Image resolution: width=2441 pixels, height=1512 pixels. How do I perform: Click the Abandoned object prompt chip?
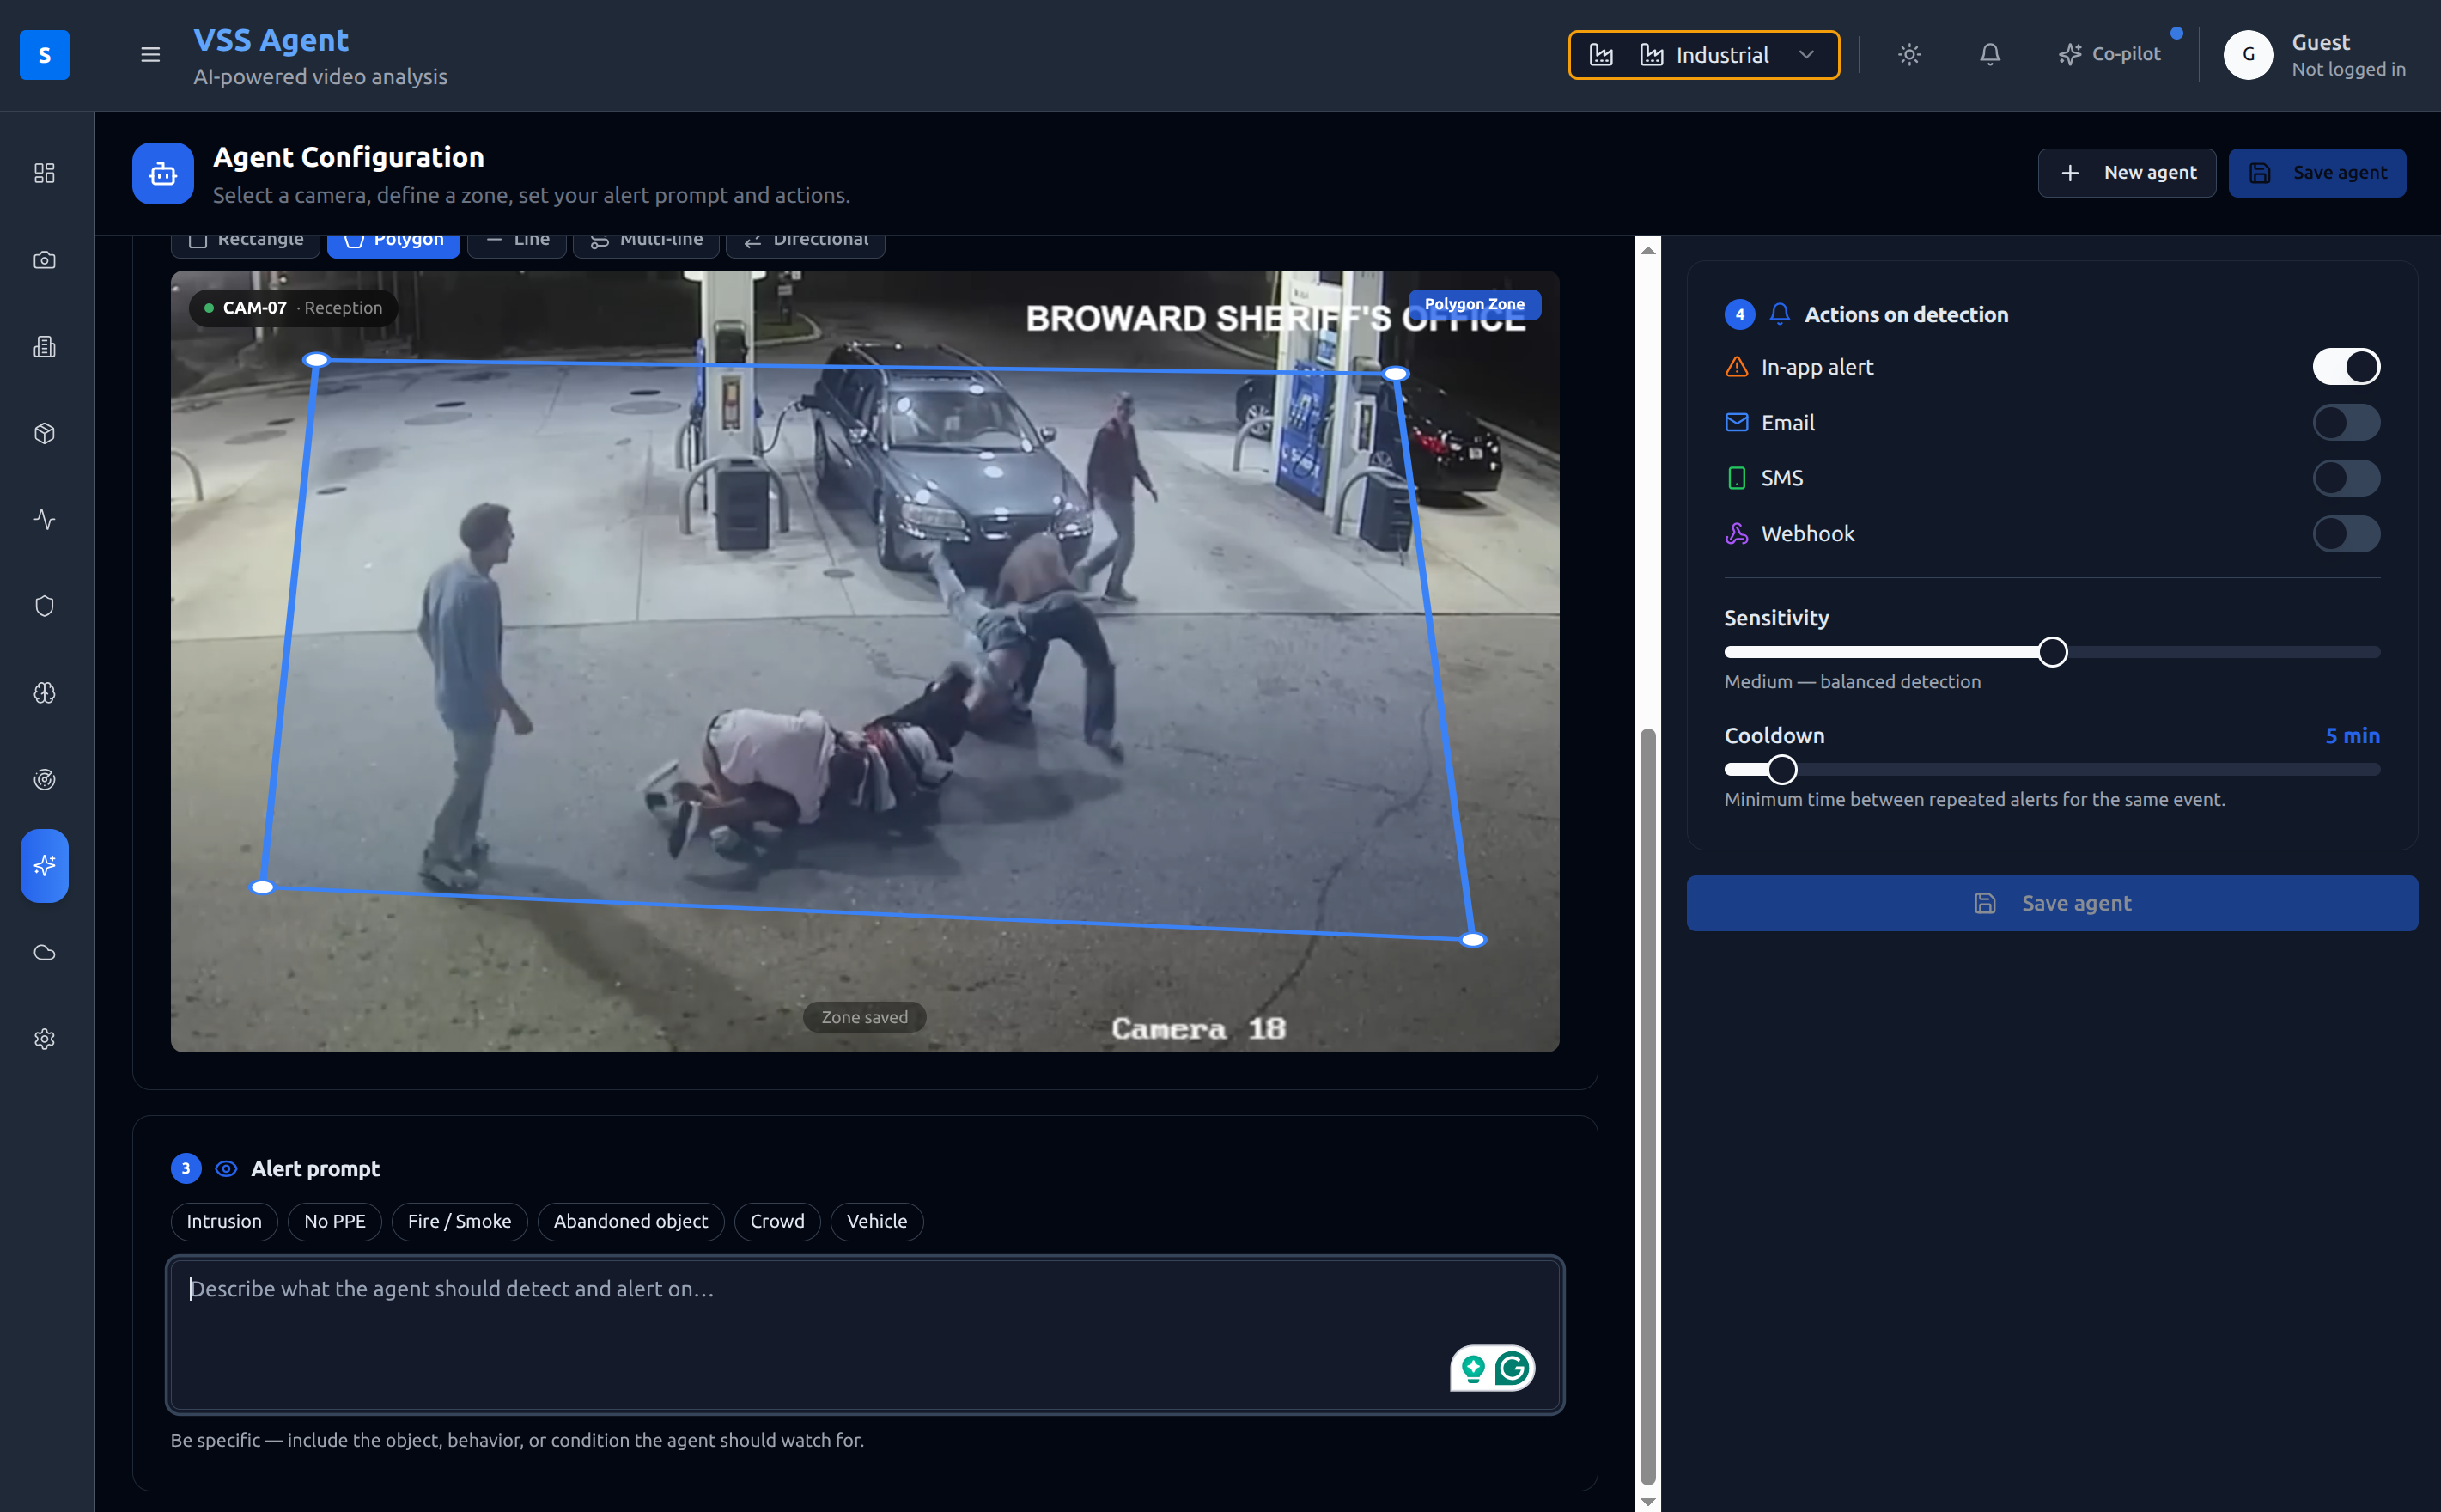point(630,1221)
